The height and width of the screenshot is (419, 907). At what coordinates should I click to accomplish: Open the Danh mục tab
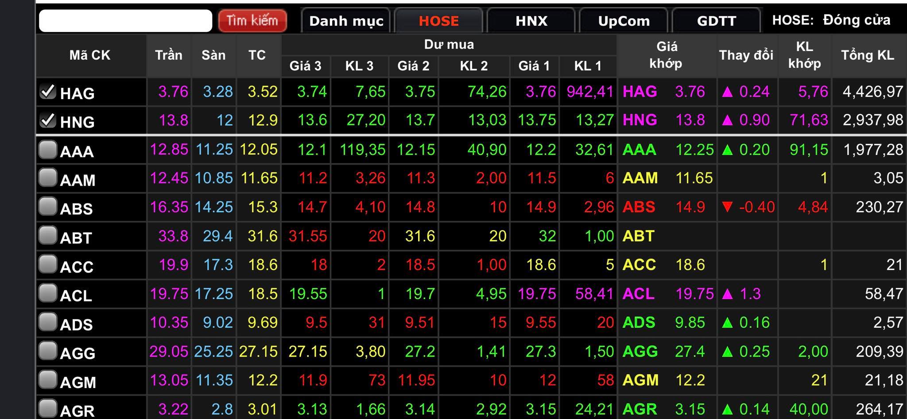346,21
